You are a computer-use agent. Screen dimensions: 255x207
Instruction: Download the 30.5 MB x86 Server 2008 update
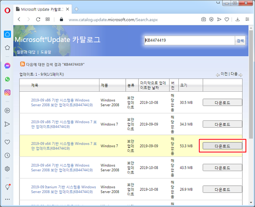(x=222, y=103)
